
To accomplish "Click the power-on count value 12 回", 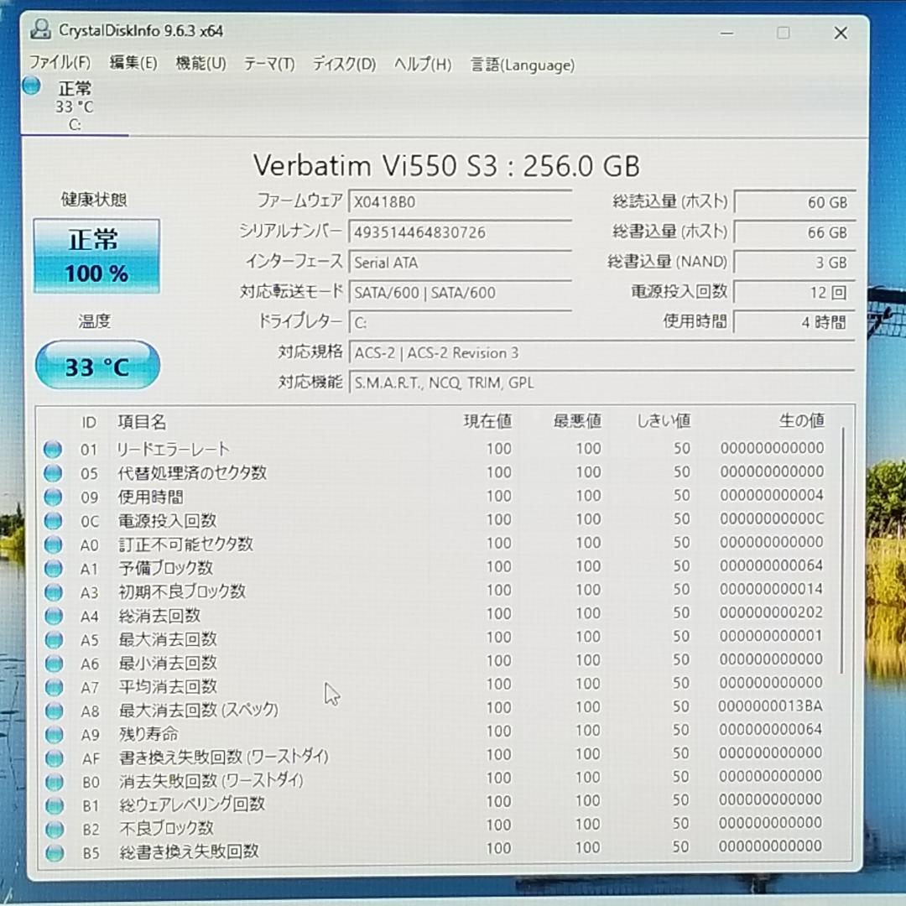I will [794, 293].
